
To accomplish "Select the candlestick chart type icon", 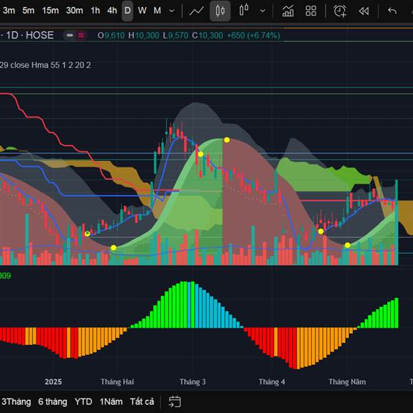I will 220,11.
